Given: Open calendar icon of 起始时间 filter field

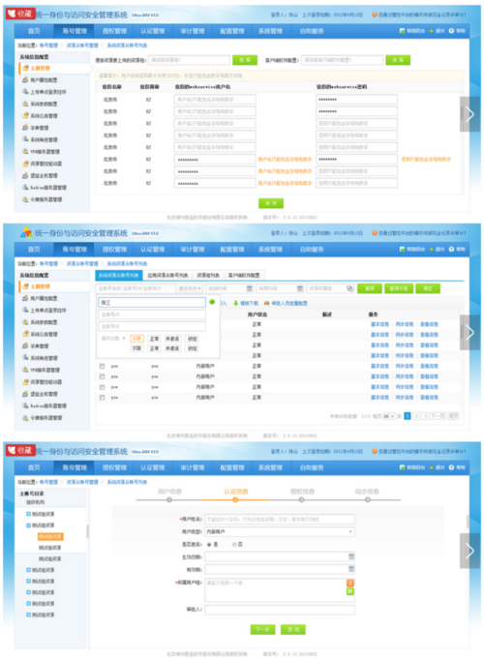Looking at the screenshot, I should (x=250, y=288).
